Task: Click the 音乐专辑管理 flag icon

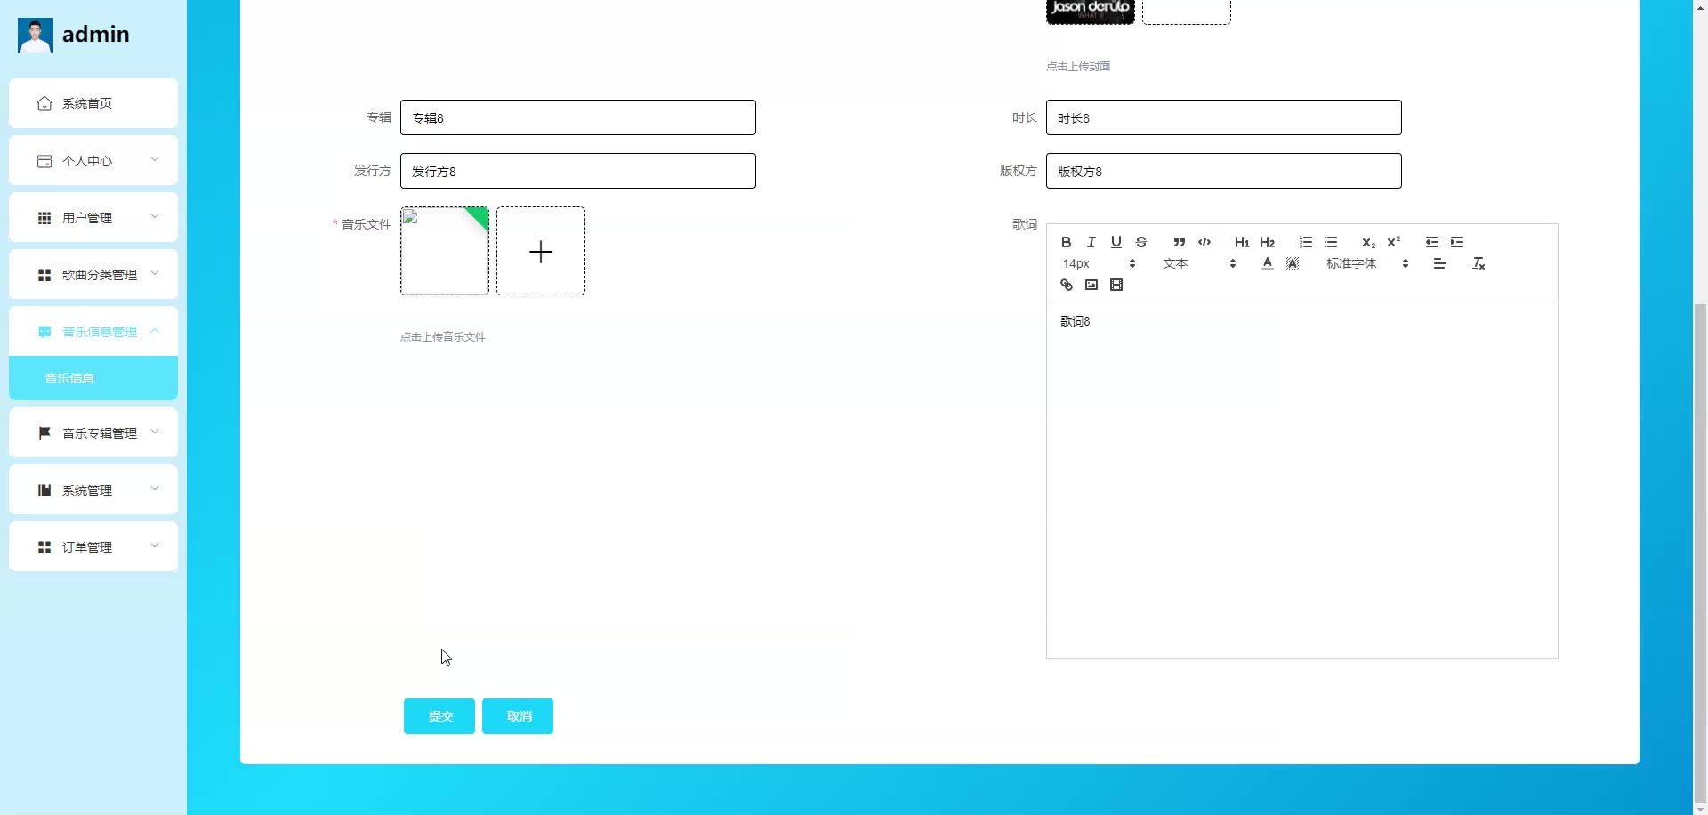Action: click(44, 433)
